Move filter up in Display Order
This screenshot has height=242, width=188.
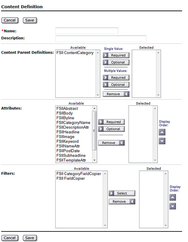coord(173,197)
